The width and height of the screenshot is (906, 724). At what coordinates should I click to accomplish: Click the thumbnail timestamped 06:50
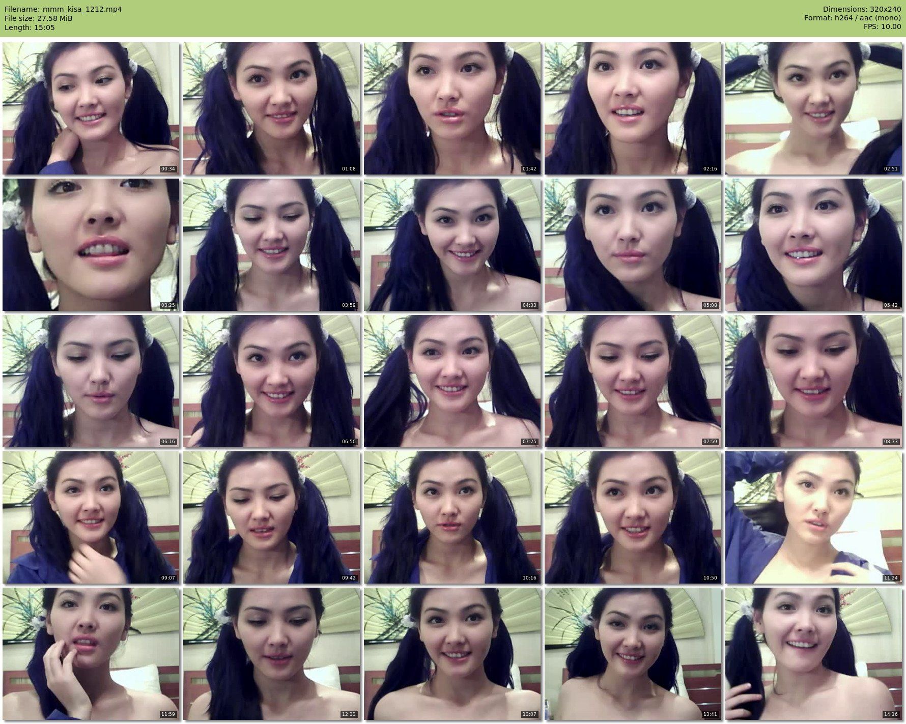(271, 381)
